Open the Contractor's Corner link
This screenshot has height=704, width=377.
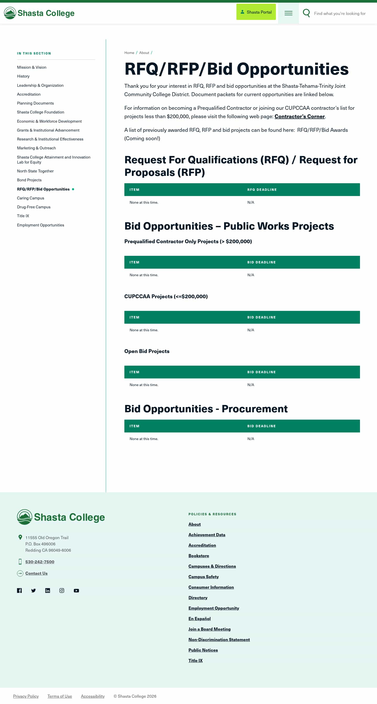pyautogui.click(x=300, y=116)
